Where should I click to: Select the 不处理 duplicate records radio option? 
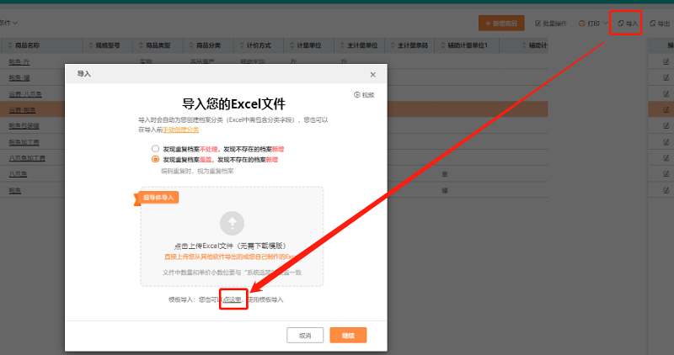pyautogui.click(x=155, y=149)
